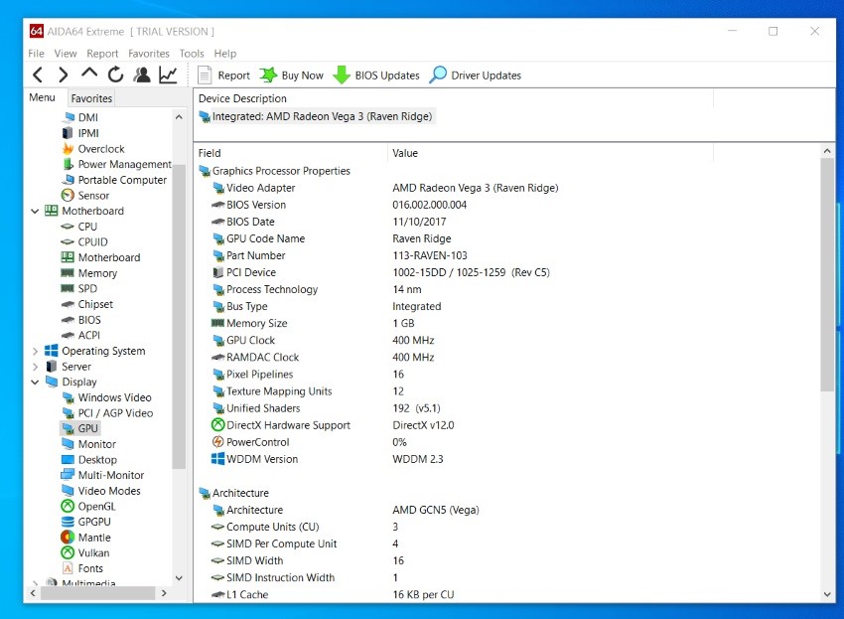Viewport: 844px width, 619px height.
Task: Expand the Server tree node
Action: pyautogui.click(x=35, y=367)
